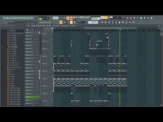Expand the Nightmare folder in browser
This screenshot has height=122, width=163.
[13, 31]
